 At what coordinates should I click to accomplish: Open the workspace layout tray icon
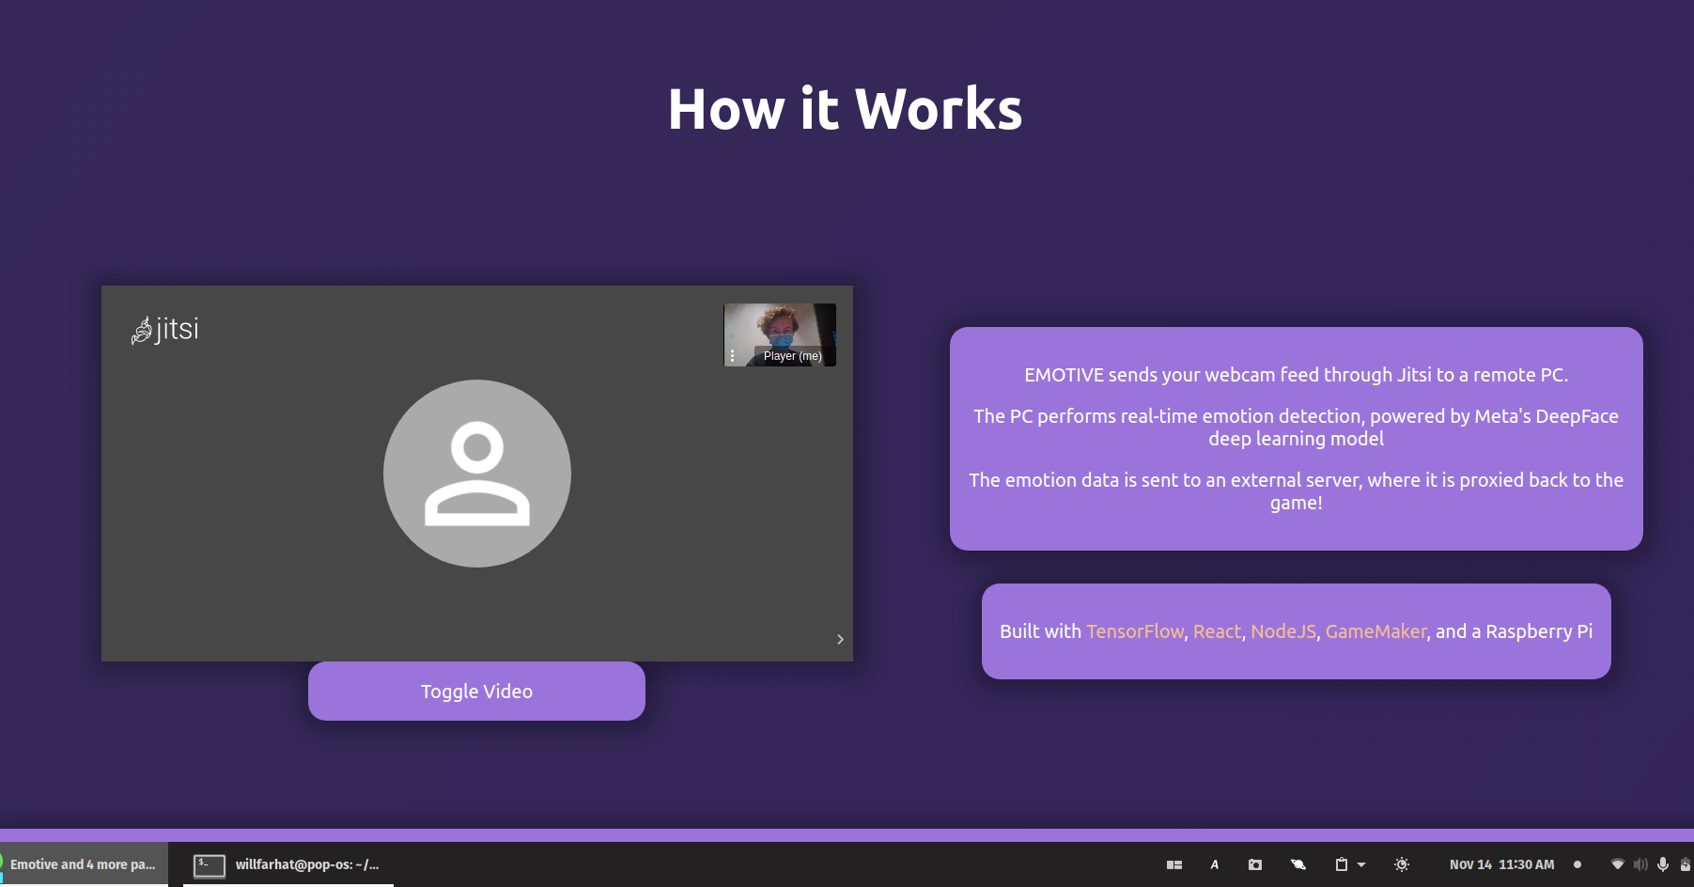tap(1174, 864)
